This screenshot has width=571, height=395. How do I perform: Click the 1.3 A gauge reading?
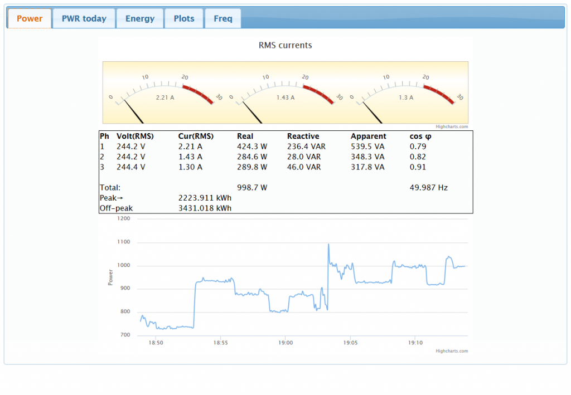point(406,97)
